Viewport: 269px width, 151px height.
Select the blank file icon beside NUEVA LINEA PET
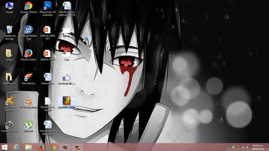pyautogui.click(x=67, y=33)
